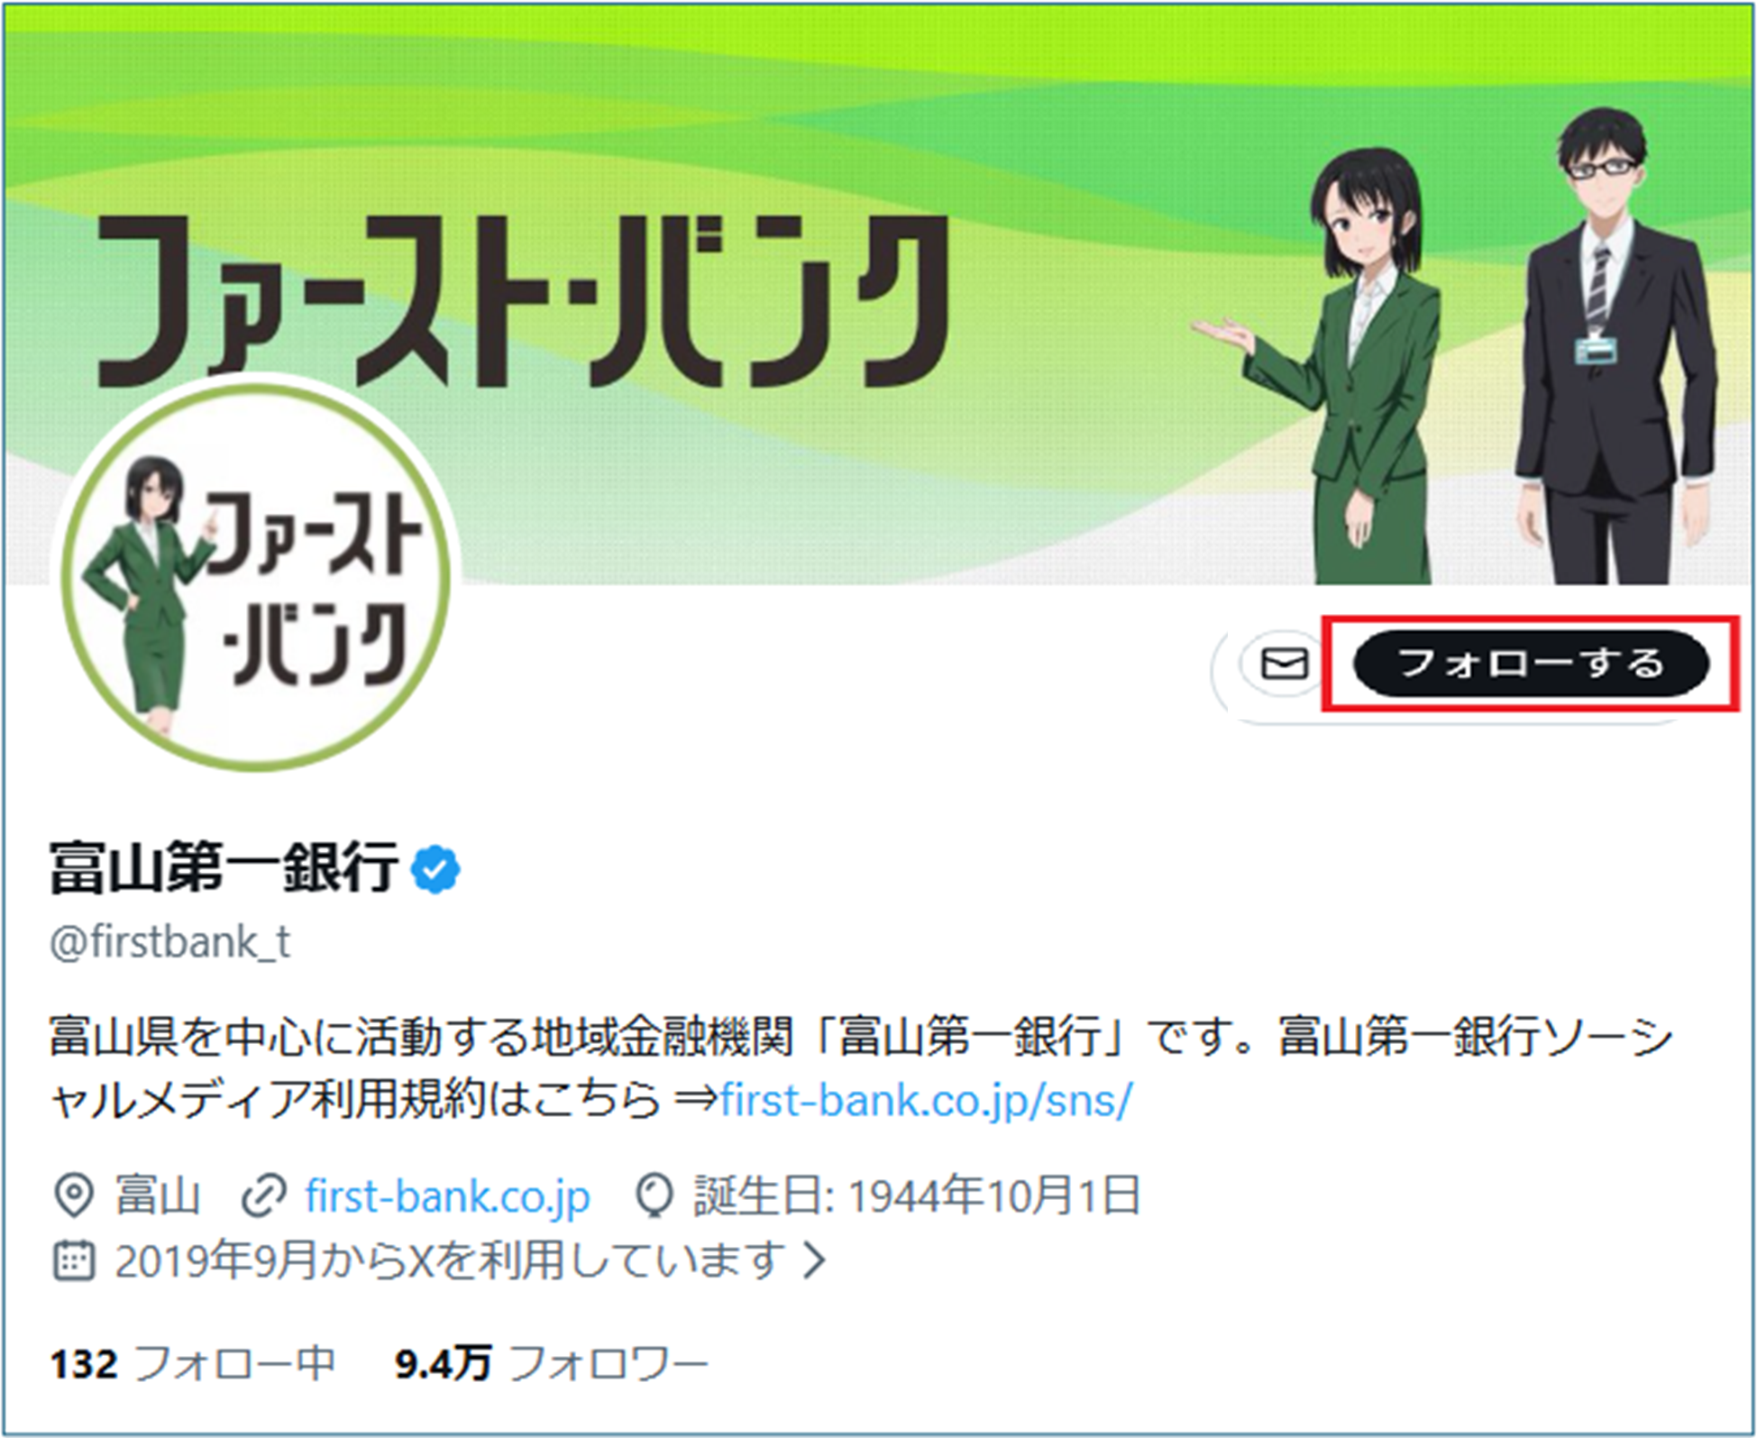Click the フォローする follow button
Image resolution: width=1757 pixels, height=1438 pixels.
(1531, 664)
